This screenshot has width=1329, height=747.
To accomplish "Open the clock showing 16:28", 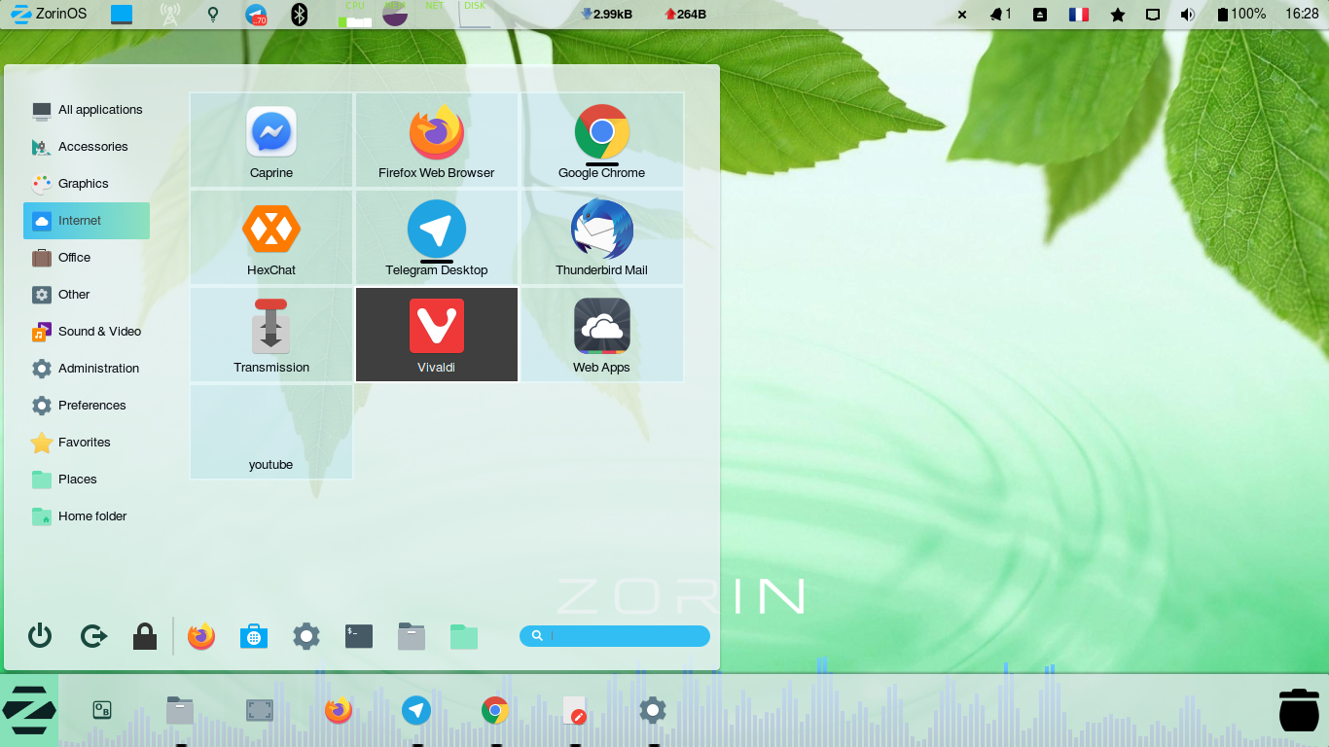I will click(1301, 15).
